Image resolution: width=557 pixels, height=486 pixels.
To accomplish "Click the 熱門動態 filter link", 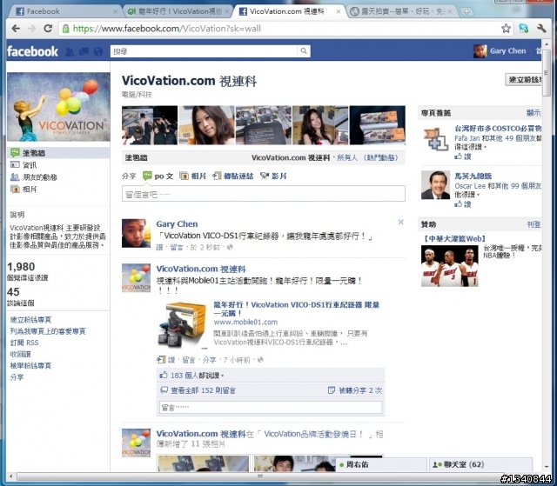I will pyautogui.click(x=381, y=157).
